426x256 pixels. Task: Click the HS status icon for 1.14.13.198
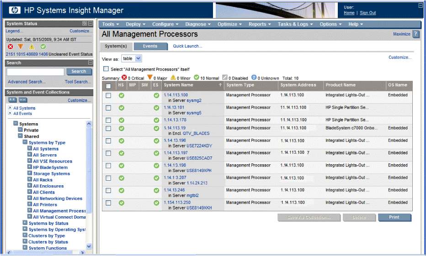tap(122, 166)
